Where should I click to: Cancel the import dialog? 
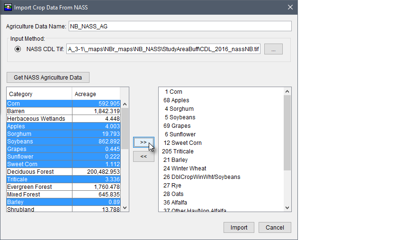pos(275,227)
